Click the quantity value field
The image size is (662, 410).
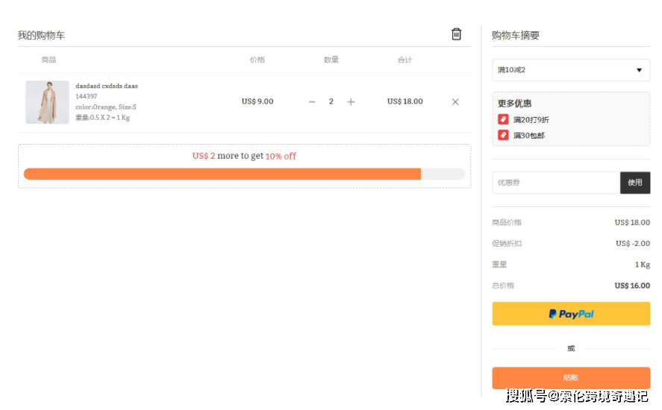point(331,102)
